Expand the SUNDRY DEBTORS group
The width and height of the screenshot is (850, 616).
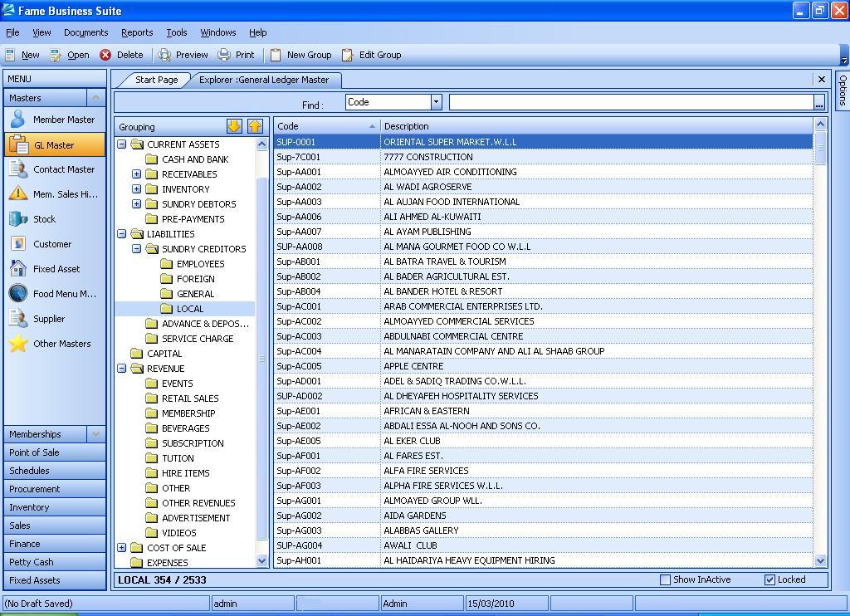point(137,204)
